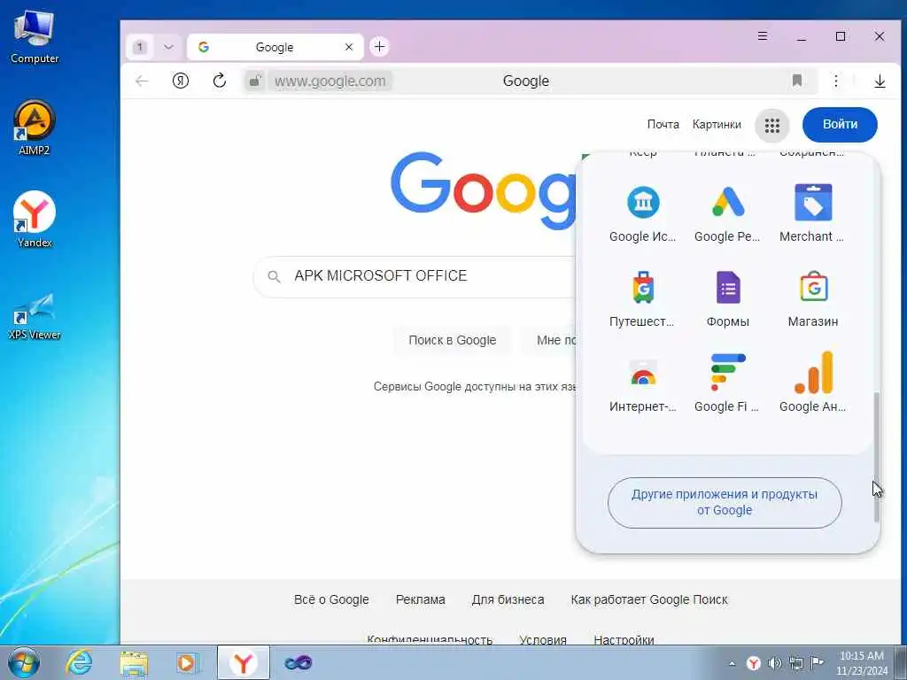Click the apps panel scrollbar thumb

tap(876, 457)
